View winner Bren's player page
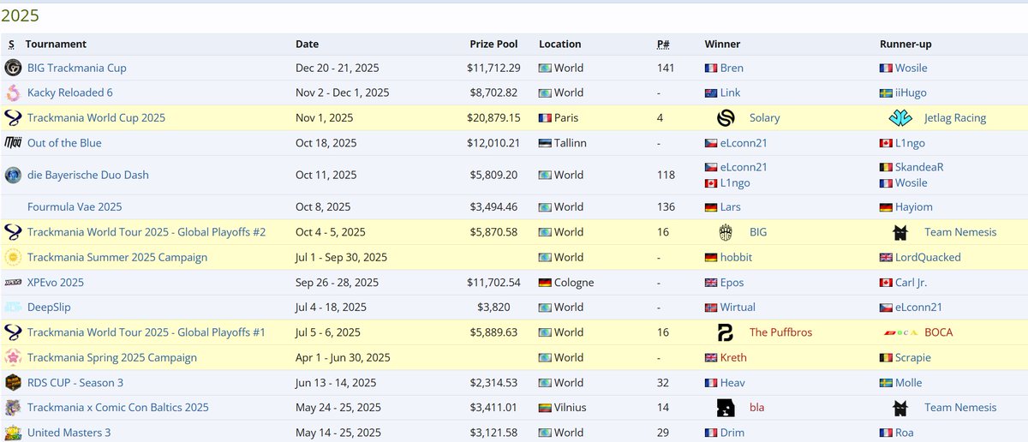This screenshot has width=1028, height=442. 732,68
